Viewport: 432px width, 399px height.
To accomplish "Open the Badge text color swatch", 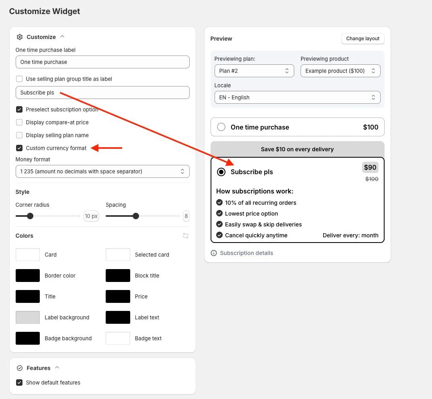I will coord(118,338).
